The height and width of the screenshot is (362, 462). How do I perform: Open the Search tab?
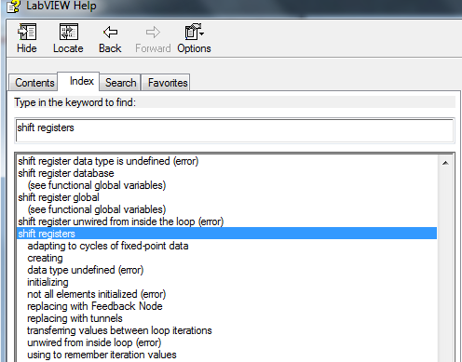[120, 83]
